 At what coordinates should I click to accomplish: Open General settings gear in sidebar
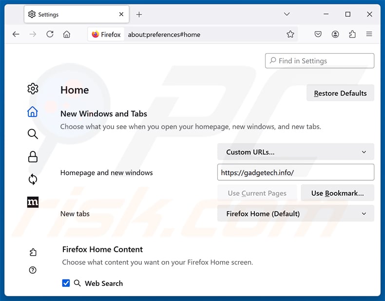(33, 89)
